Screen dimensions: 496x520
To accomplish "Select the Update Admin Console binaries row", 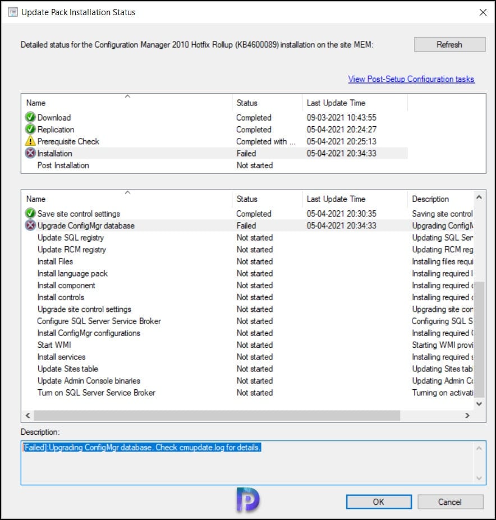I will 248,381.
